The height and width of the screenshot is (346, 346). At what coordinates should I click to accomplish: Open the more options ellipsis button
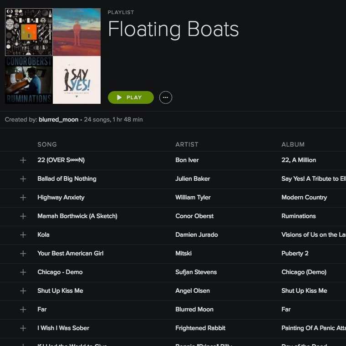[166, 97]
